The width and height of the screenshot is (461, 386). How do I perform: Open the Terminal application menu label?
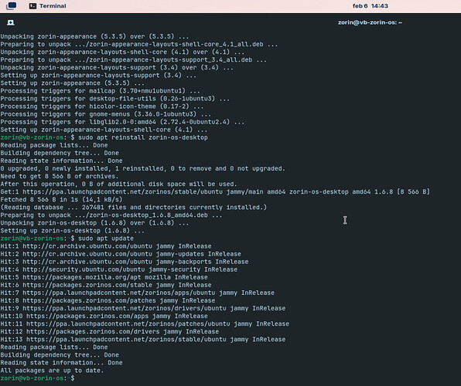(x=53, y=6)
